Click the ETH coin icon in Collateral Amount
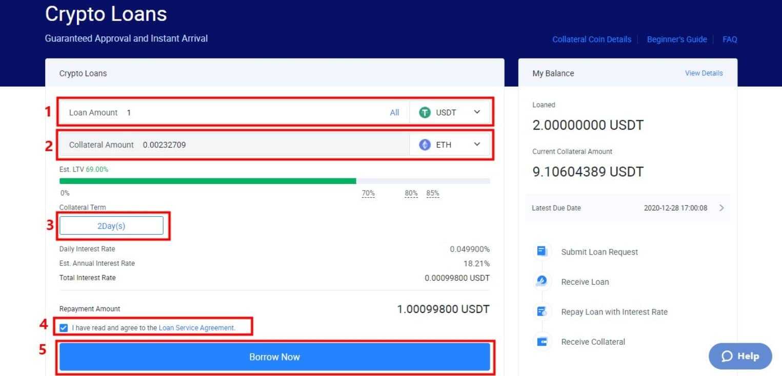This screenshot has height=376, width=782. tap(424, 144)
